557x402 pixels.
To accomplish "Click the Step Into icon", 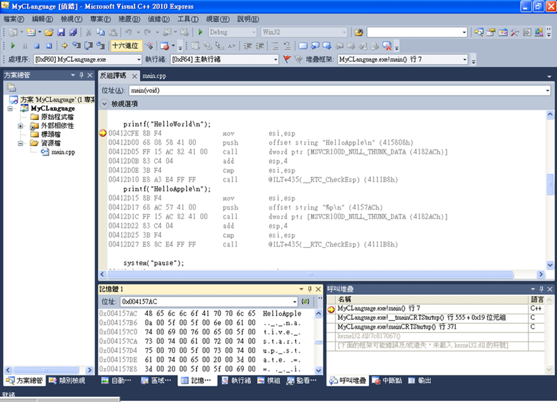I will coord(76,46).
